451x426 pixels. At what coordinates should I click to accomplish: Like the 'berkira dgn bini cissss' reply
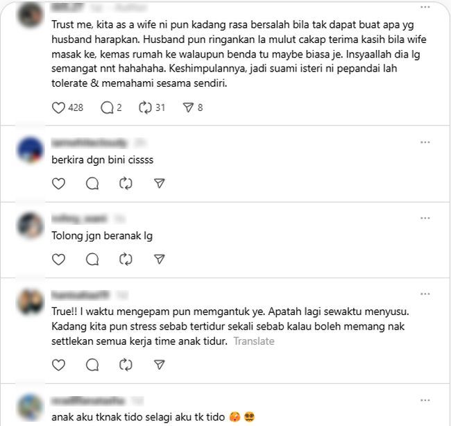click(58, 184)
